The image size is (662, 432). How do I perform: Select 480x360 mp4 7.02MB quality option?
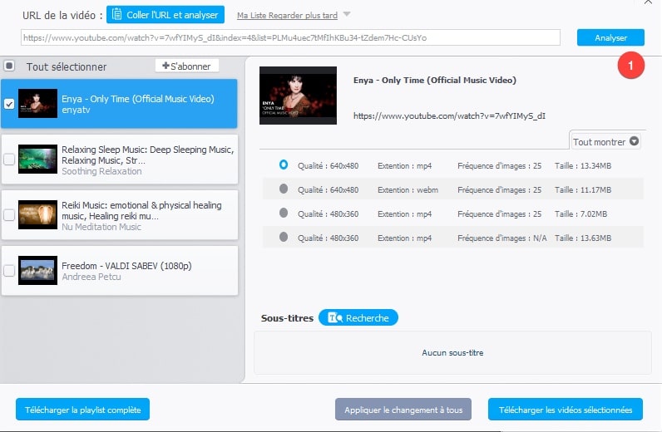coord(284,213)
